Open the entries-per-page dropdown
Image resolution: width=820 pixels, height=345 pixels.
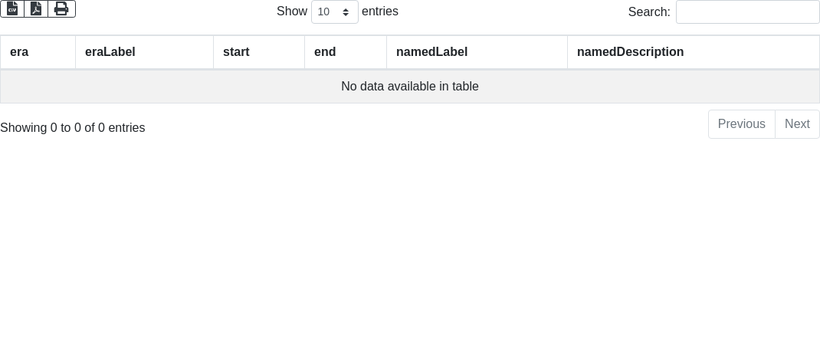pyautogui.click(x=334, y=11)
